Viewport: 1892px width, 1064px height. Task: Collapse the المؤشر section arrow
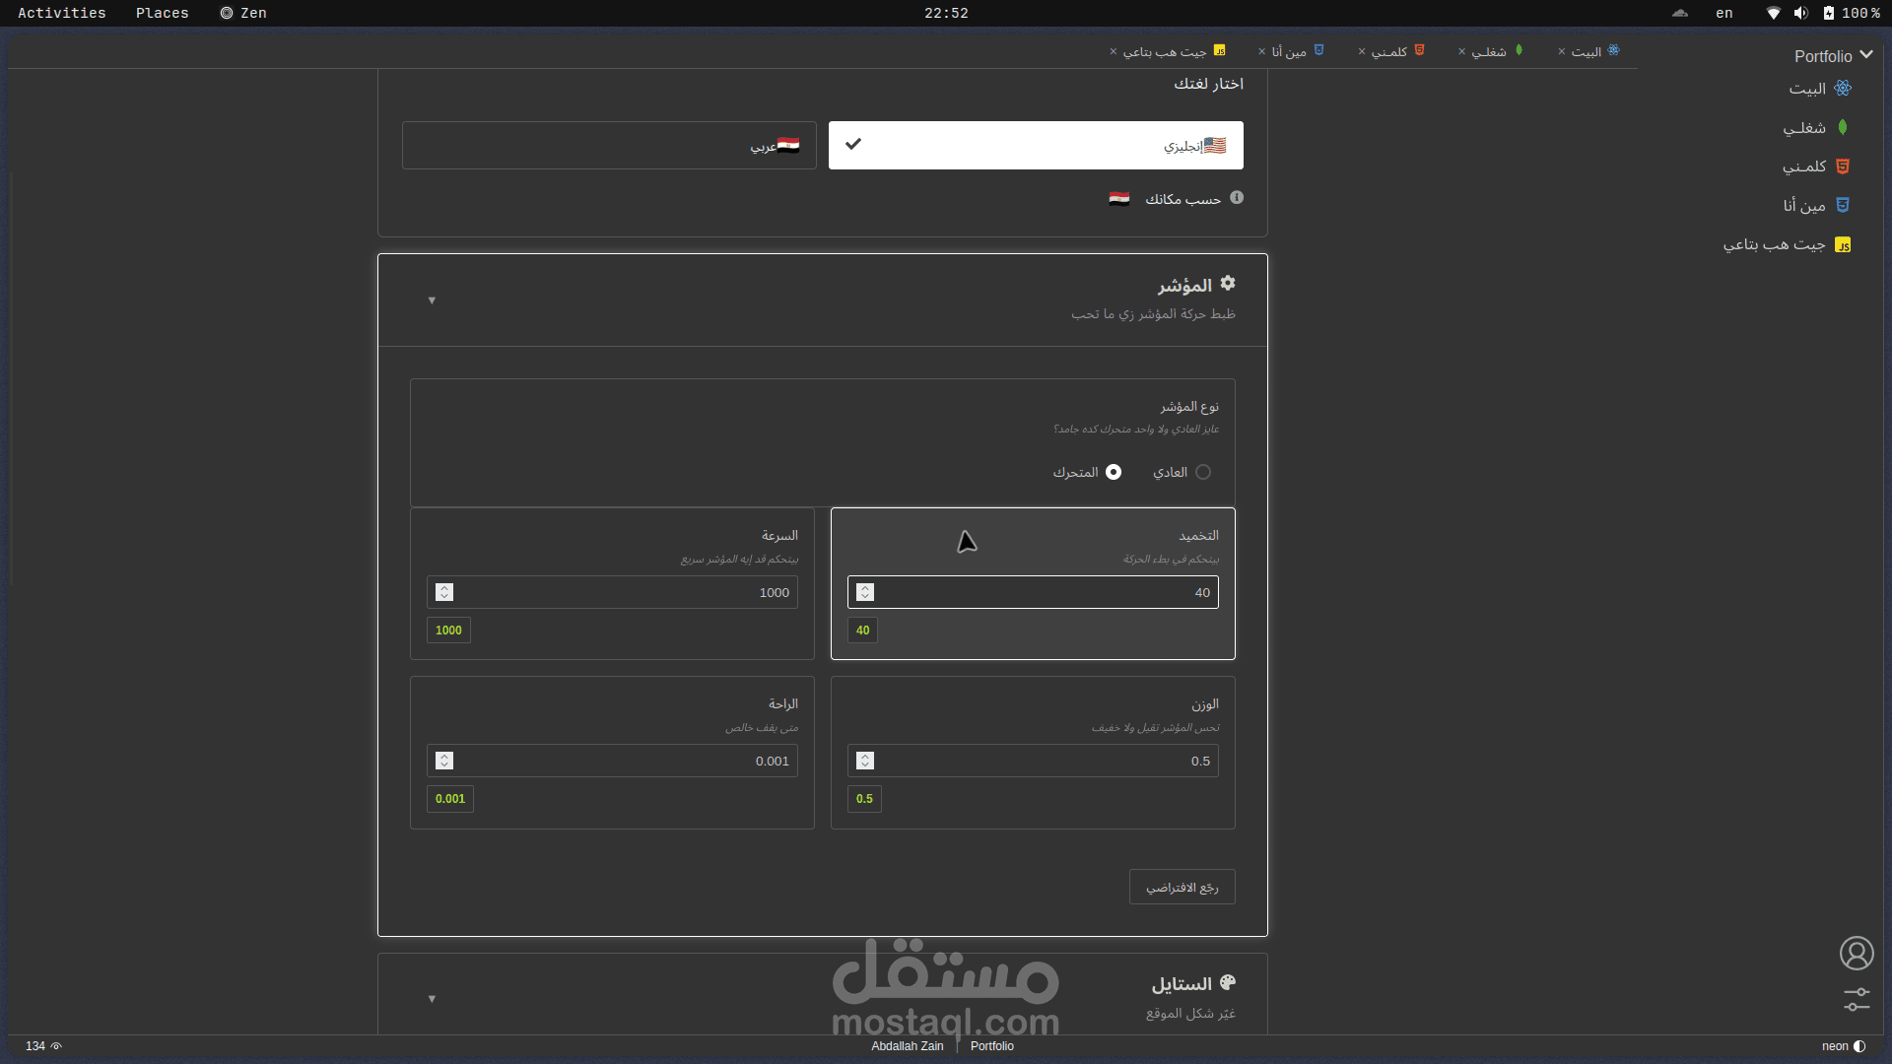pos(432,300)
